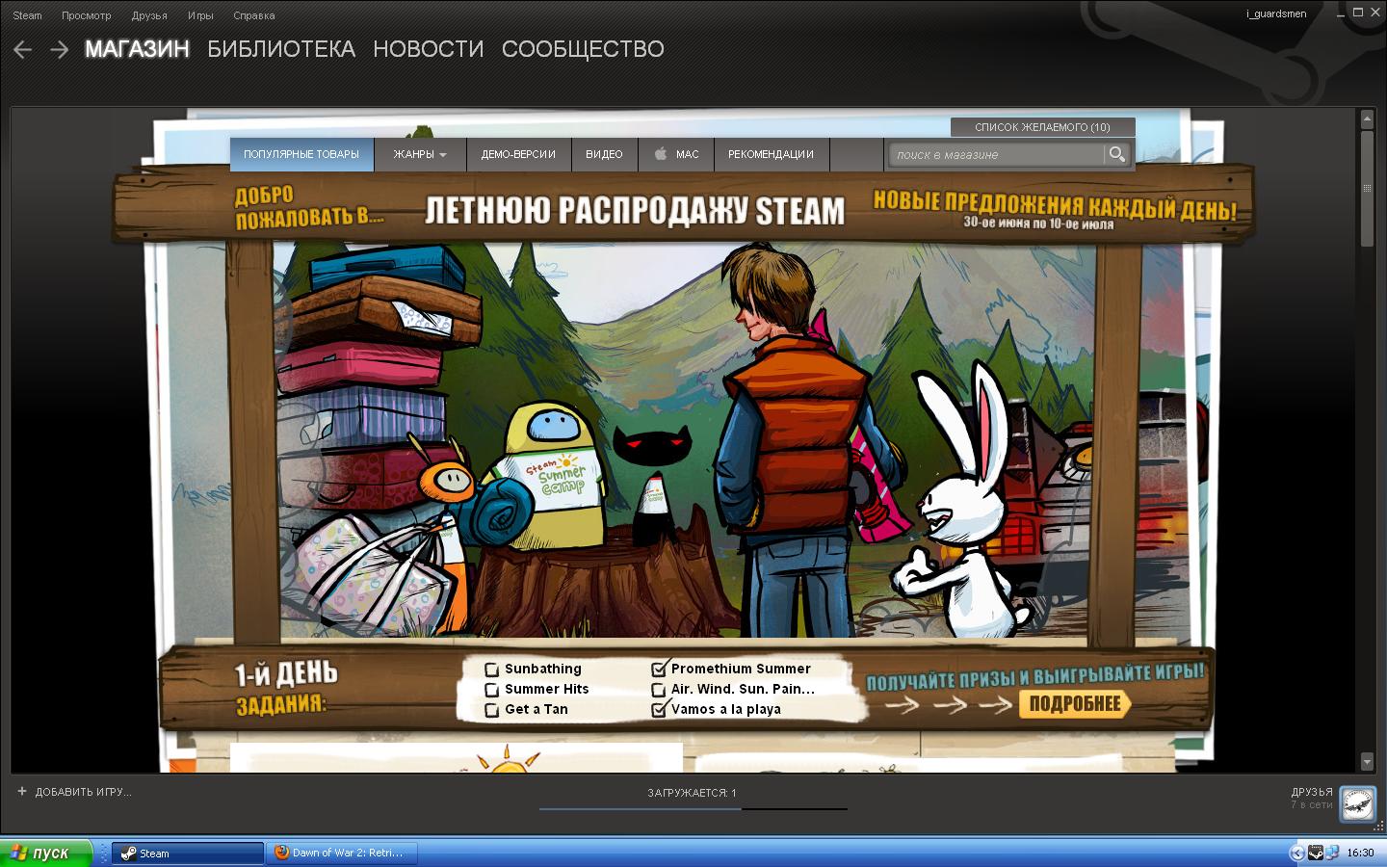The height and width of the screenshot is (867, 1387).
Task: Open the friends avatar picture
Action: tap(1357, 802)
